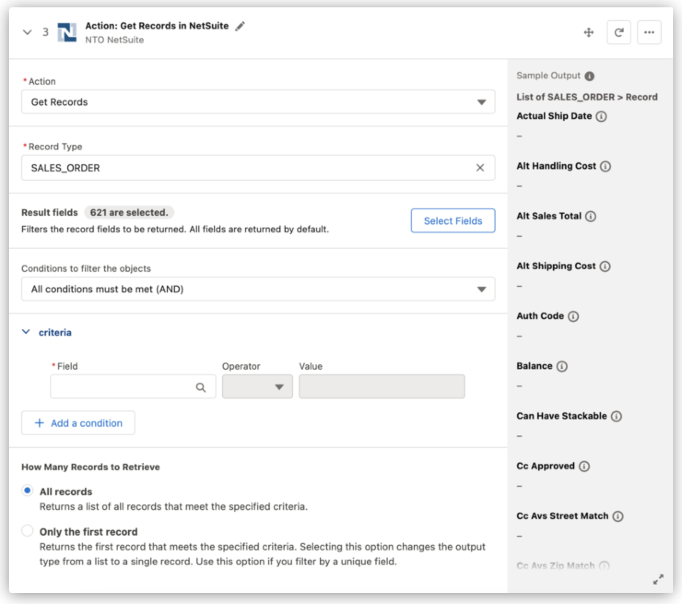
Task: Click the Select Fields button
Action: click(x=453, y=220)
